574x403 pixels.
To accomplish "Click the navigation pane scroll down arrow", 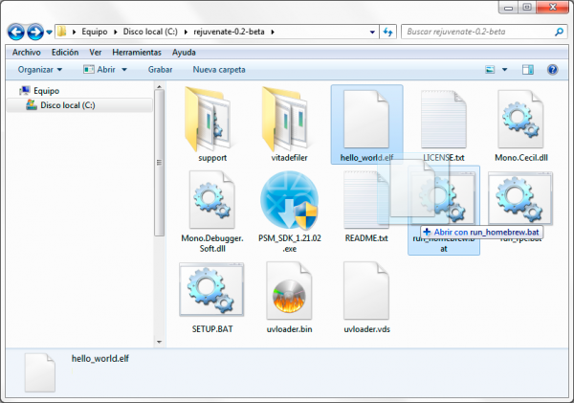I will (159, 342).
